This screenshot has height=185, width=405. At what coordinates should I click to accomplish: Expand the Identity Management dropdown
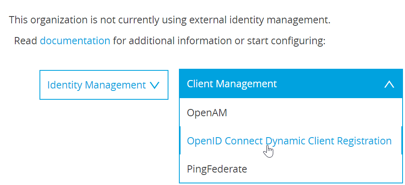click(x=104, y=85)
